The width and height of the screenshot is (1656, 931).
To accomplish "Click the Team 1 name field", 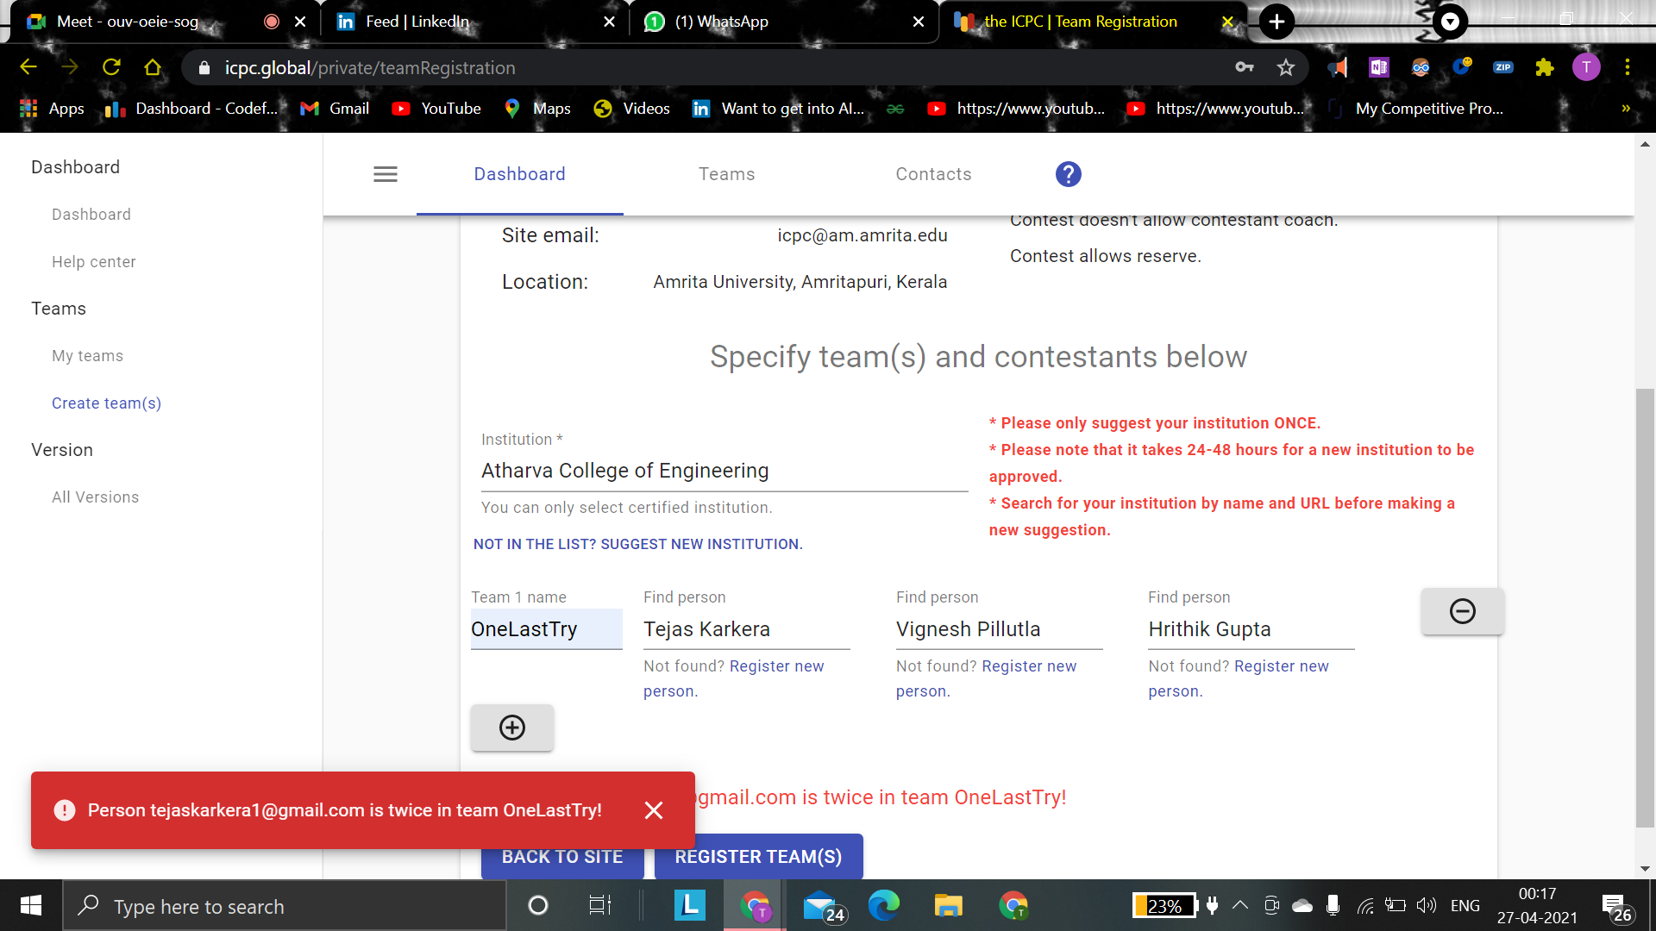I will (545, 629).
